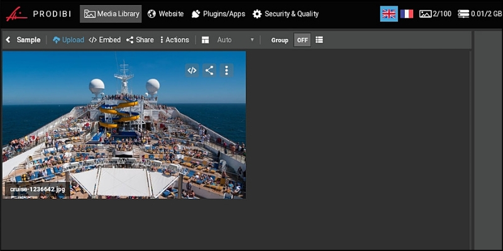Check the image count 2/100 indicator

pyautogui.click(x=435, y=14)
